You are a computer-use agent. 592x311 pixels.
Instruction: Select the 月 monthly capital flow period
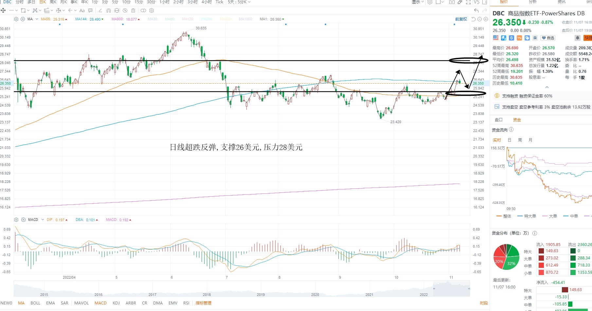point(530,140)
